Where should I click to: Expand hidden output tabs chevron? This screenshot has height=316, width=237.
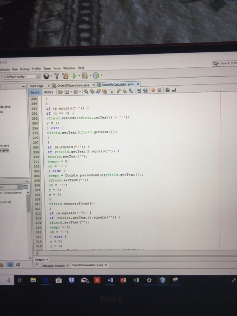[x=37, y=264]
